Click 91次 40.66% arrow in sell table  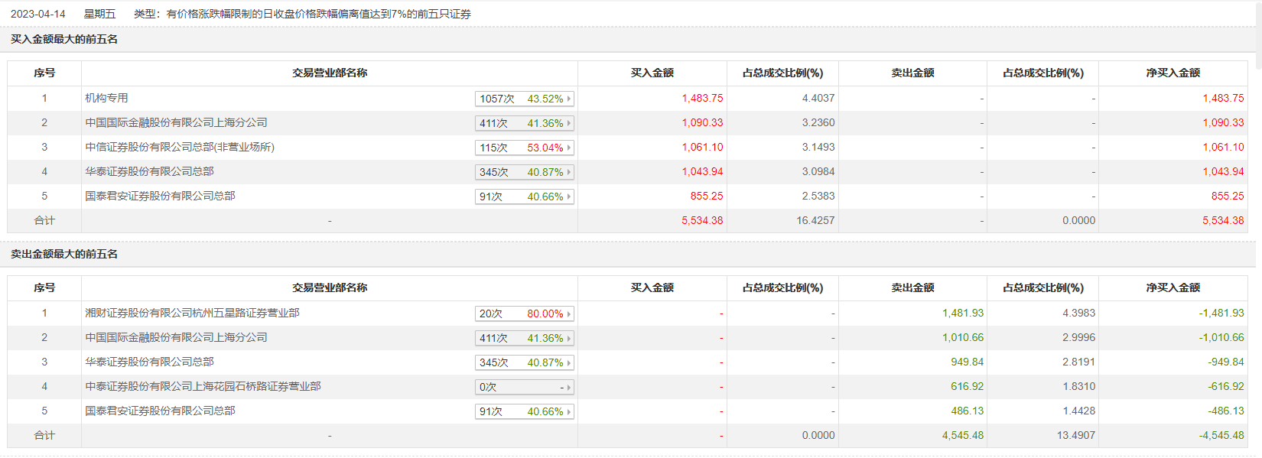pos(568,412)
